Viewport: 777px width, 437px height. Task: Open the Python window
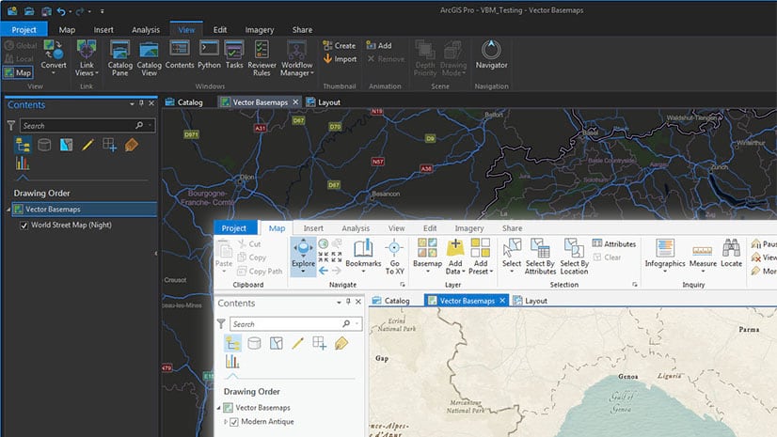[209, 55]
